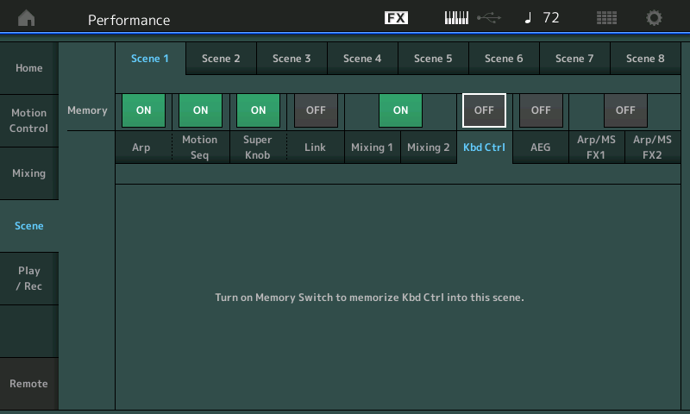
Task: Show the Super Knob parameter tab
Action: 257,147
